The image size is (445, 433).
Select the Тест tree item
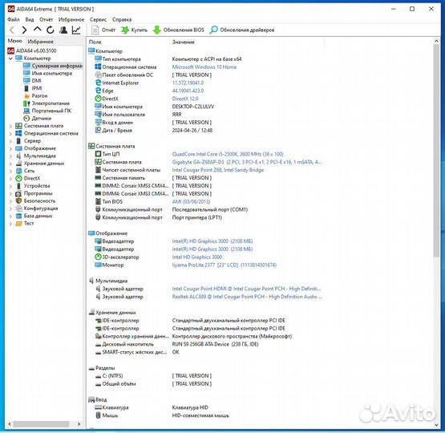(x=25, y=224)
